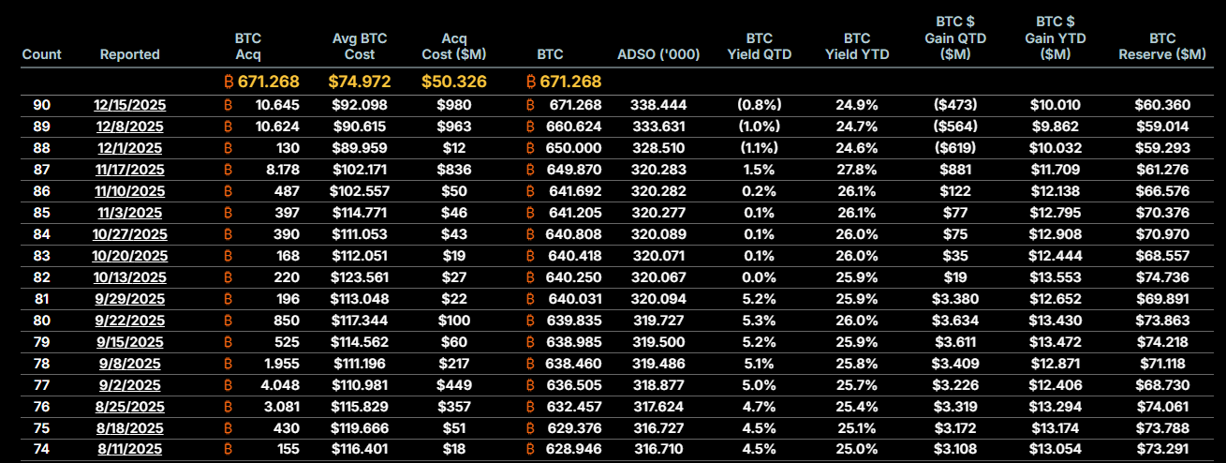Click the Bitcoin symbol next to 660.624
This screenshot has height=463, width=1226.
coord(530,127)
